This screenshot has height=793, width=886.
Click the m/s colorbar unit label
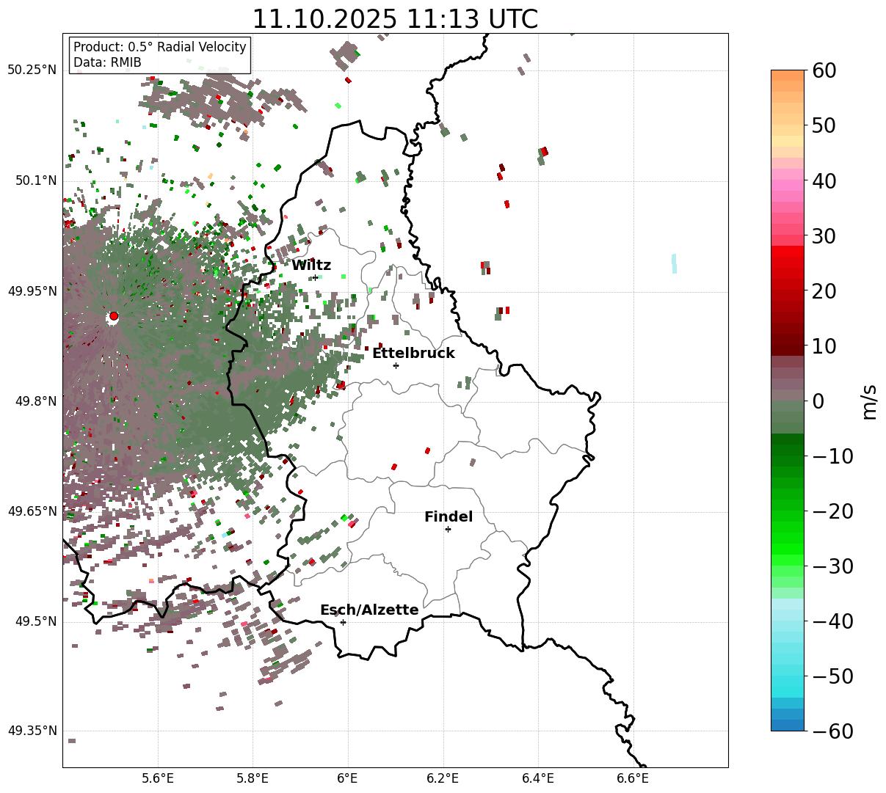tap(870, 401)
